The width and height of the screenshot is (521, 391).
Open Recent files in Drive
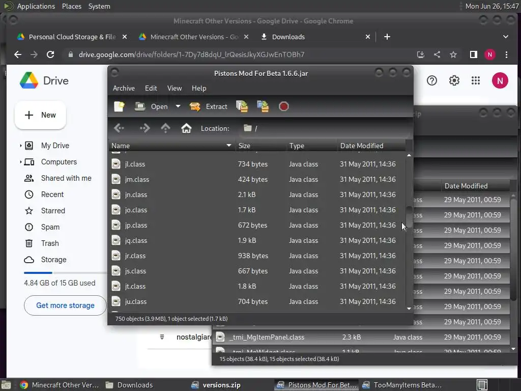pos(52,194)
